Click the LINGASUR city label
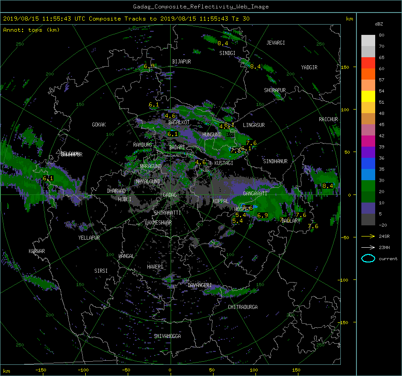Screen dimensions: 402x376 click(254, 125)
